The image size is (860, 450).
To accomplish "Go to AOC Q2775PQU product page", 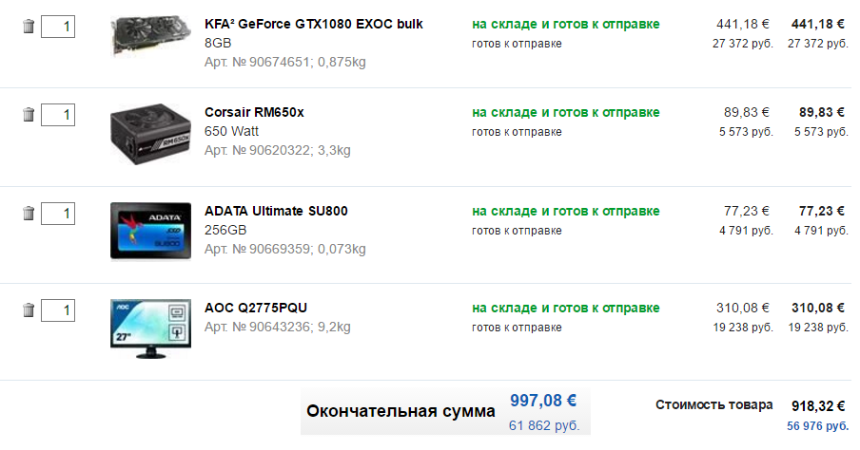I will tap(256, 308).
